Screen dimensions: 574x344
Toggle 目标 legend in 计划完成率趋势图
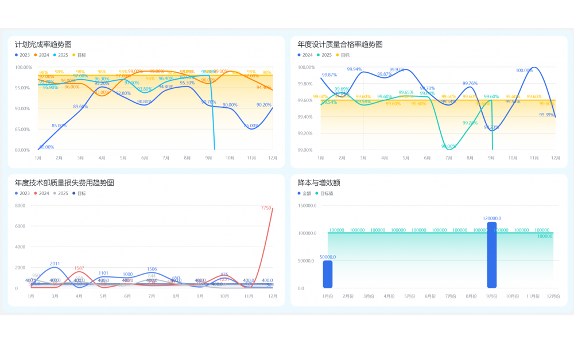click(79, 55)
